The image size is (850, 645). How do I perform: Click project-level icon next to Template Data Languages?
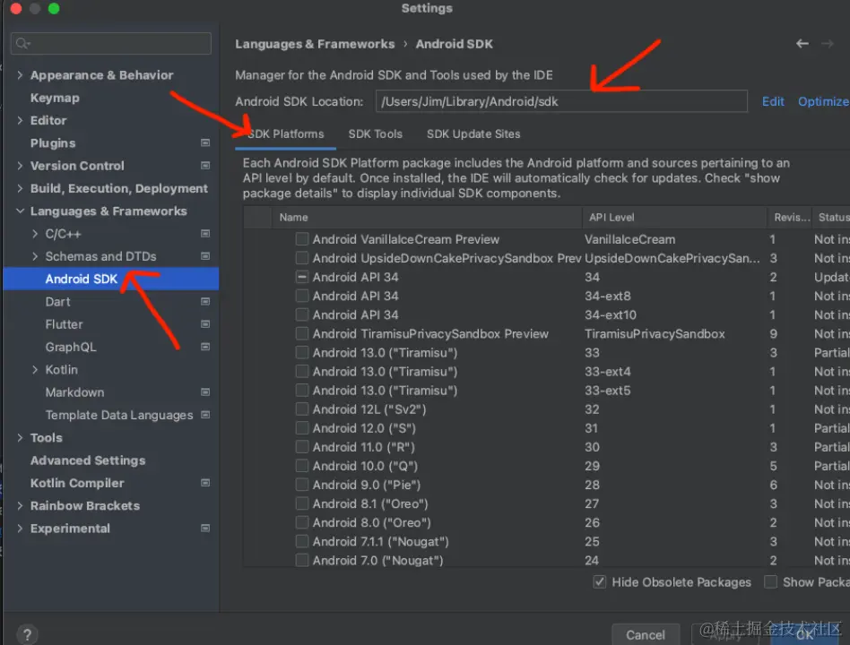[205, 415]
